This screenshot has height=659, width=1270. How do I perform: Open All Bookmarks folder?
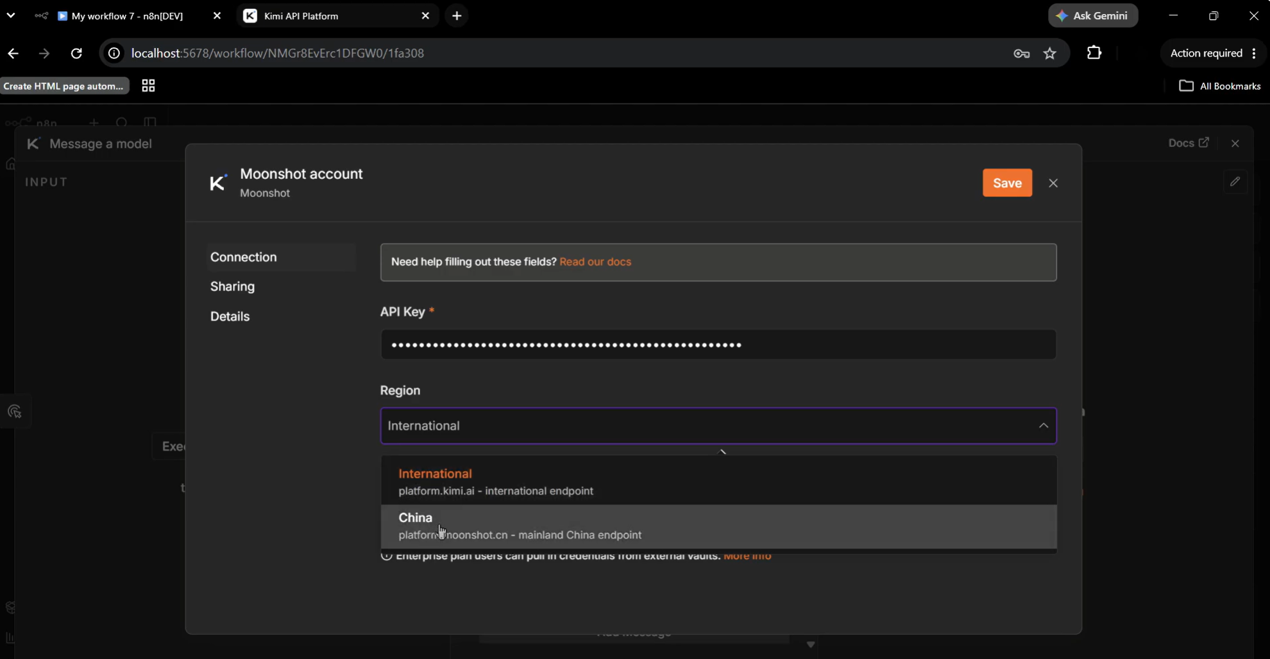[1220, 86]
